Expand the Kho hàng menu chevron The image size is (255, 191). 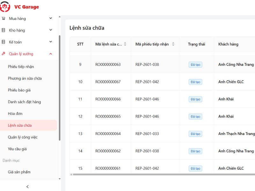[x=51, y=30]
